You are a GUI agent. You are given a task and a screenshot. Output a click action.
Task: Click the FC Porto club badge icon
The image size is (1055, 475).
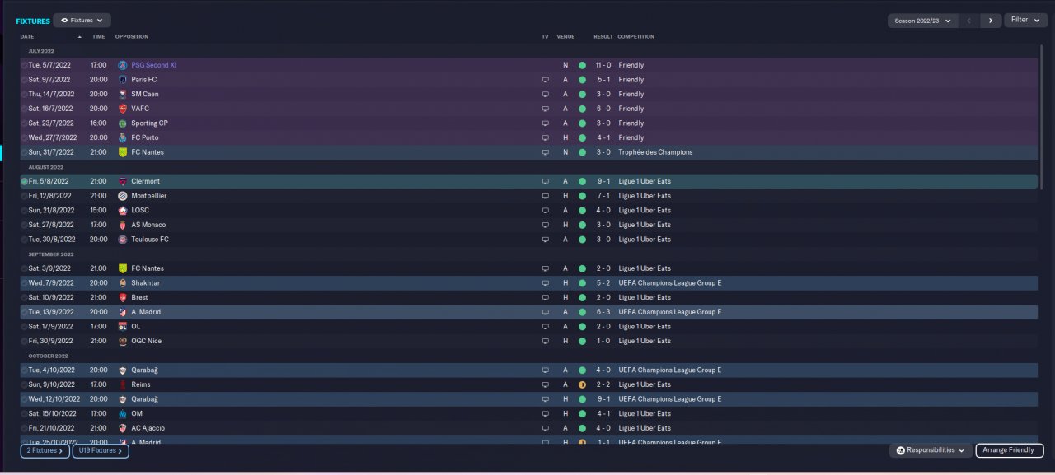[123, 137]
